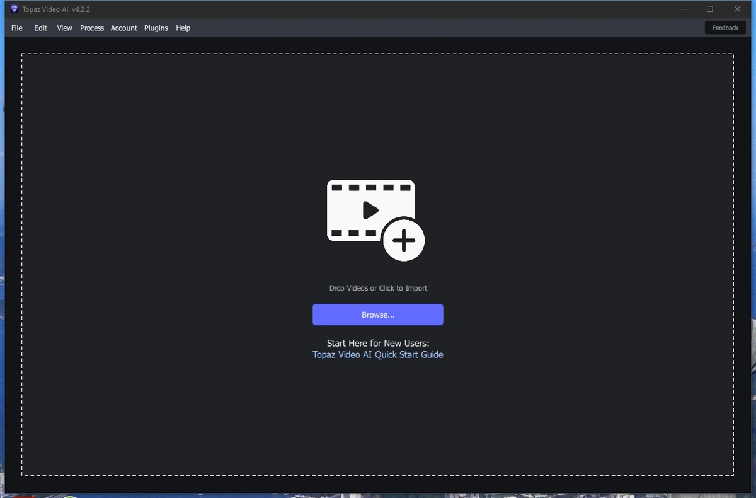Screen dimensions: 756x498
Task: Click the Topaz Video AI logo icon
Action: 14,9
